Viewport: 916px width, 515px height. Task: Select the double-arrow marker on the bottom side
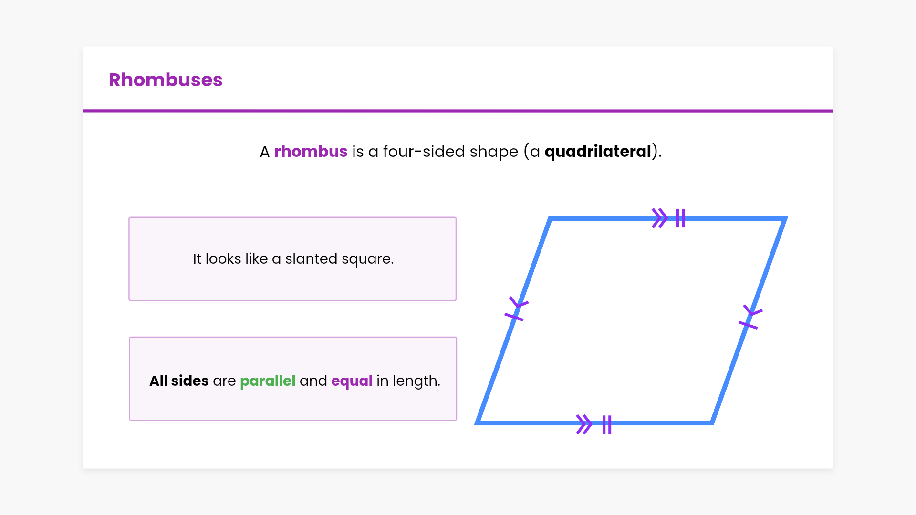pyautogui.click(x=584, y=424)
